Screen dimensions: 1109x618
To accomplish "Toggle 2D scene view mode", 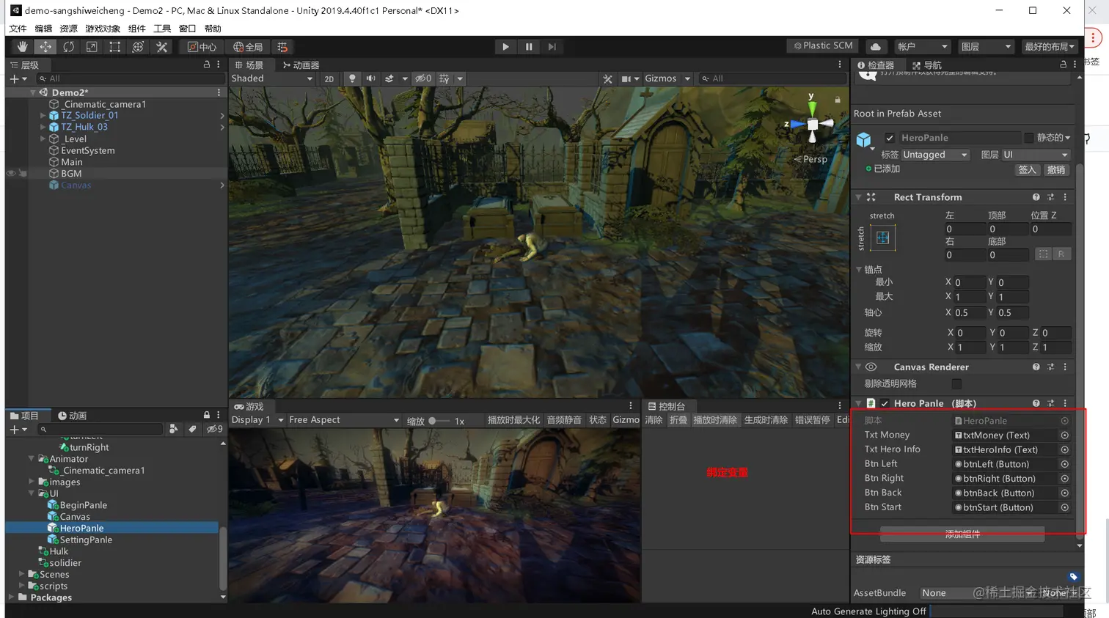I will tap(329, 78).
